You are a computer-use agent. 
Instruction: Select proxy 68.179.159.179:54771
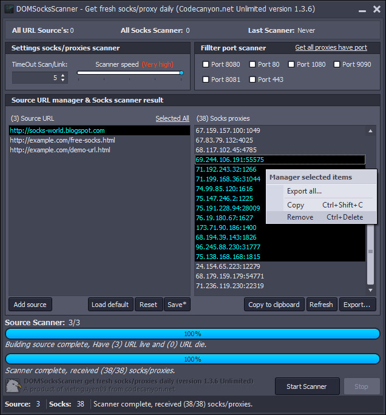(x=280, y=276)
